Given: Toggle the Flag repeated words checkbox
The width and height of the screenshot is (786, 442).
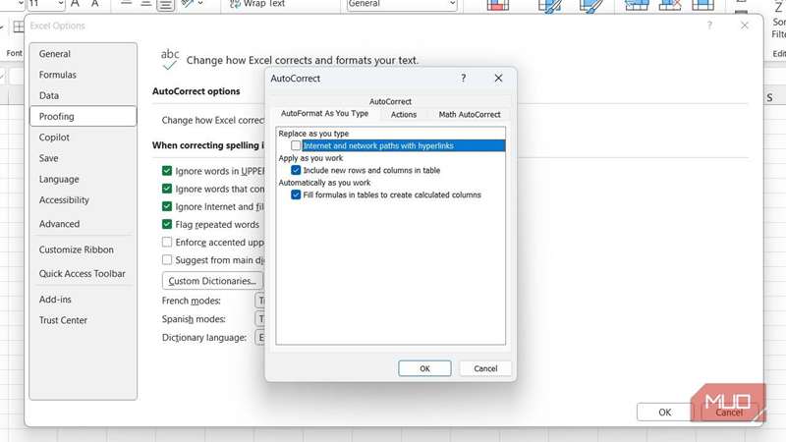Looking at the screenshot, I should [x=167, y=224].
